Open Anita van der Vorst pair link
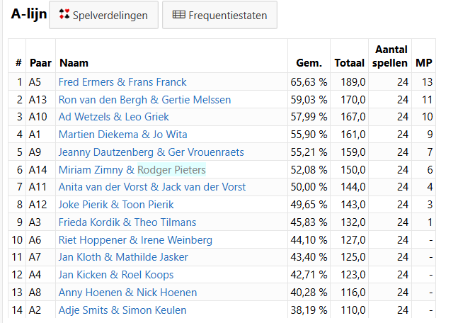 tap(152, 187)
